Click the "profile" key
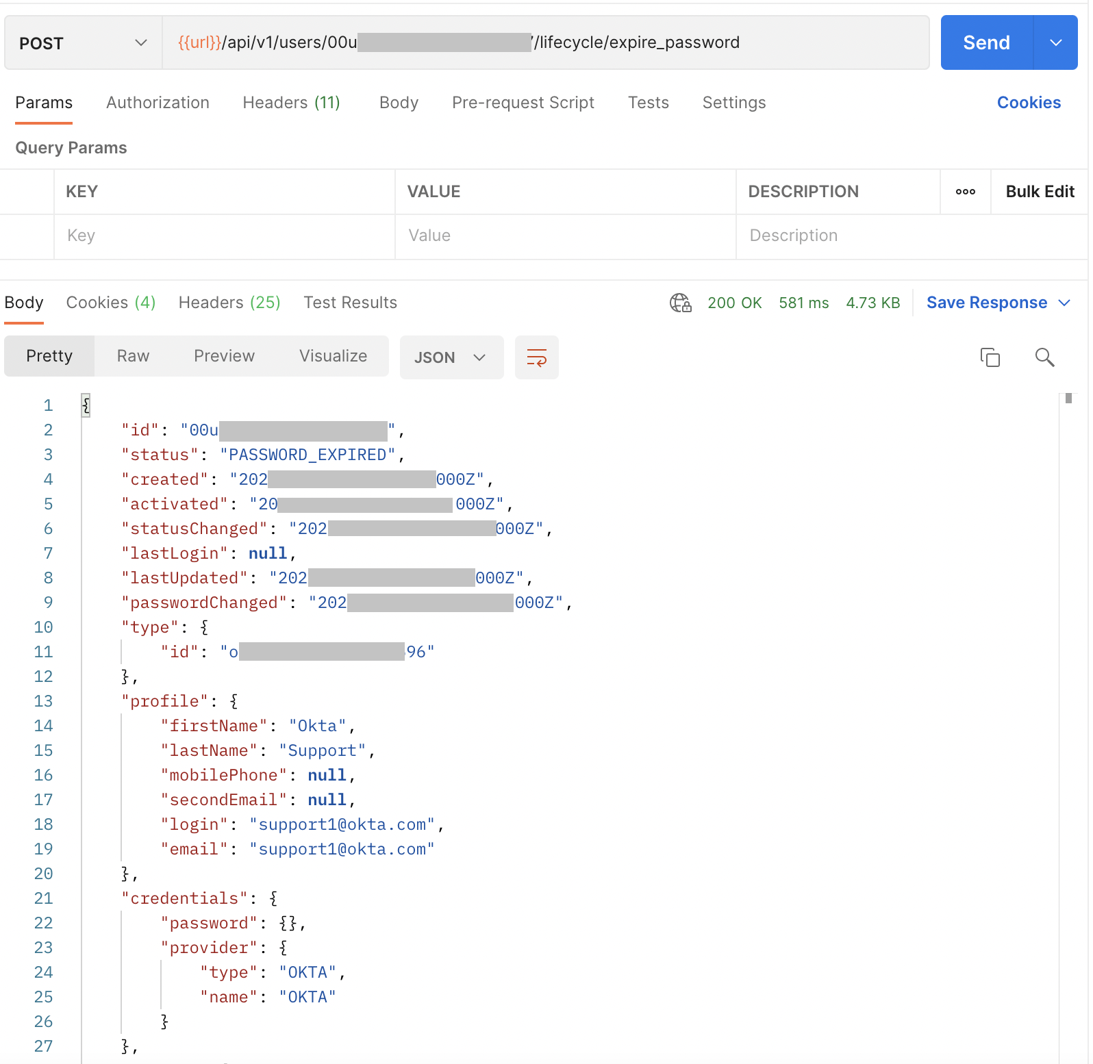 [x=164, y=701]
